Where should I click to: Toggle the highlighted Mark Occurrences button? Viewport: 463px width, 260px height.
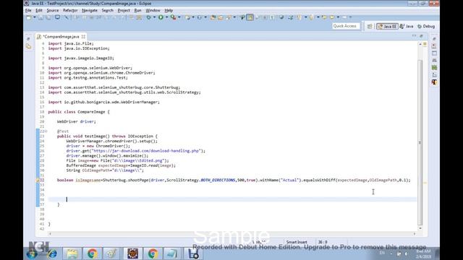click(250, 17)
